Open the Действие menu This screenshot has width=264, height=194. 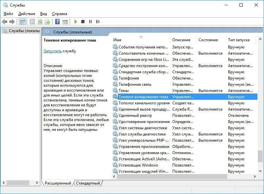[x=27, y=14]
